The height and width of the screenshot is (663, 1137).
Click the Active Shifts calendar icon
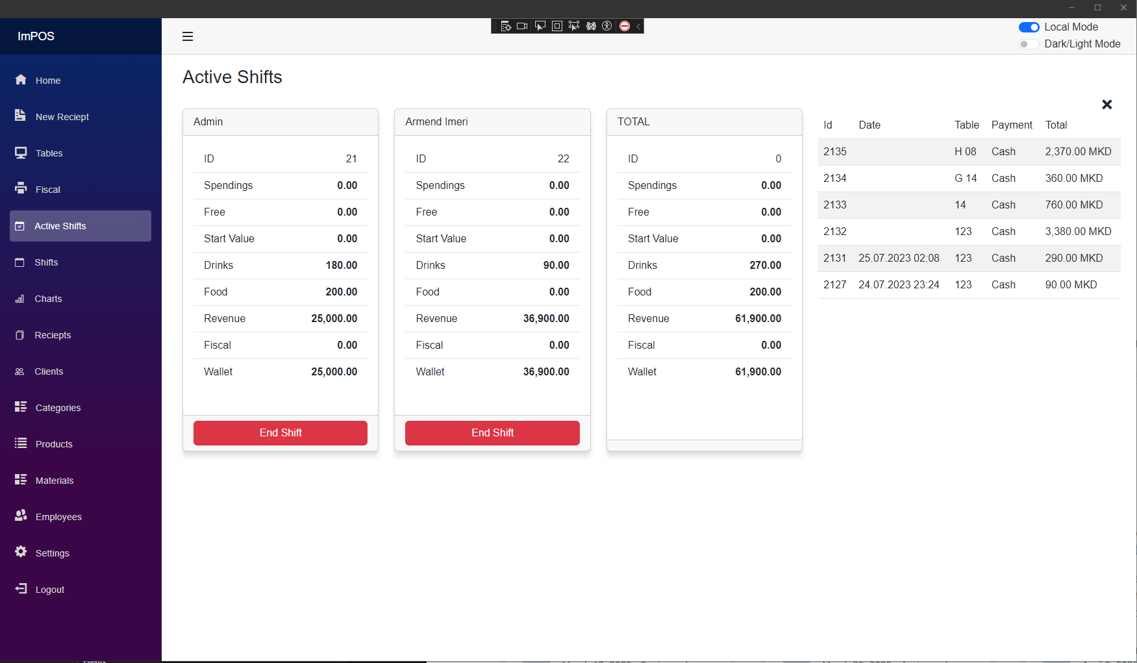19,226
